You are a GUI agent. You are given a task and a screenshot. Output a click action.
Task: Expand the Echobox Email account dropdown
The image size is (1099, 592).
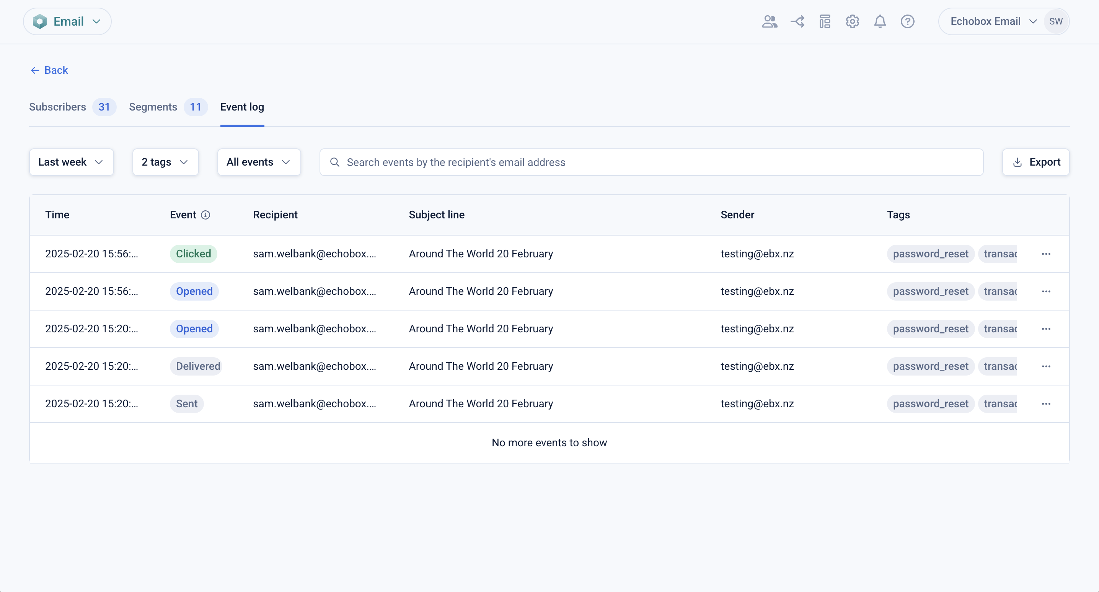[992, 21]
